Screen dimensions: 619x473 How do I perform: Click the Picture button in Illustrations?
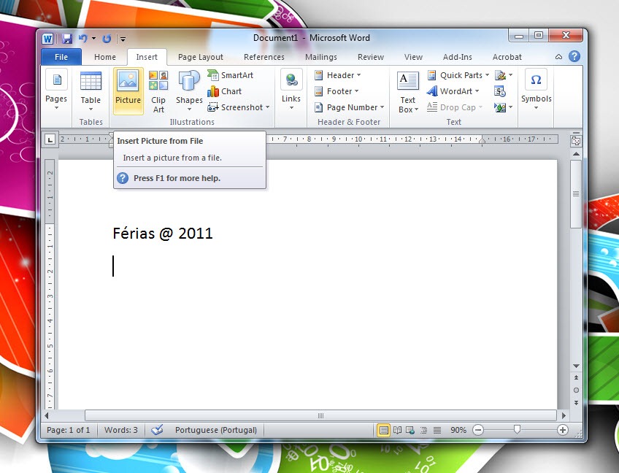(x=128, y=91)
